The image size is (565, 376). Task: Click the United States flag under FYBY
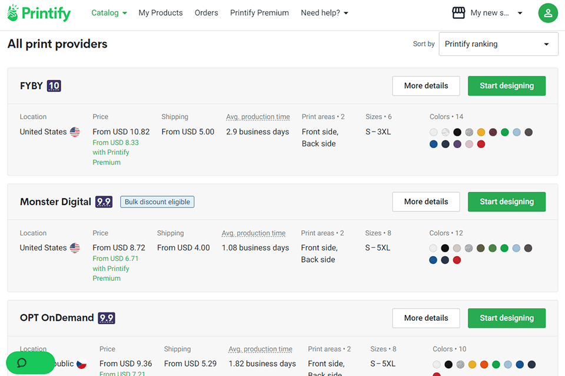(75, 132)
